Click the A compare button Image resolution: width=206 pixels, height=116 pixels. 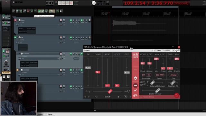[x=125, y=97]
